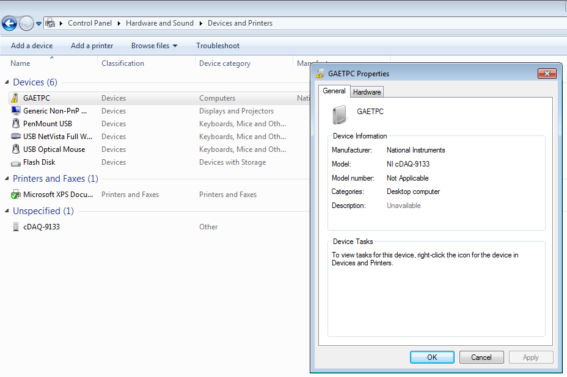The width and height of the screenshot is (567, 377).
Task: Select the Generic Non-PnP monitor icon
Action: coord(16,111)
